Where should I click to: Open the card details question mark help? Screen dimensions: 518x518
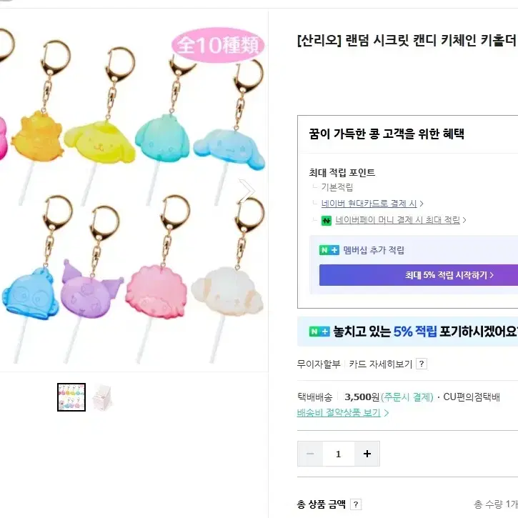tap(422, 364)
